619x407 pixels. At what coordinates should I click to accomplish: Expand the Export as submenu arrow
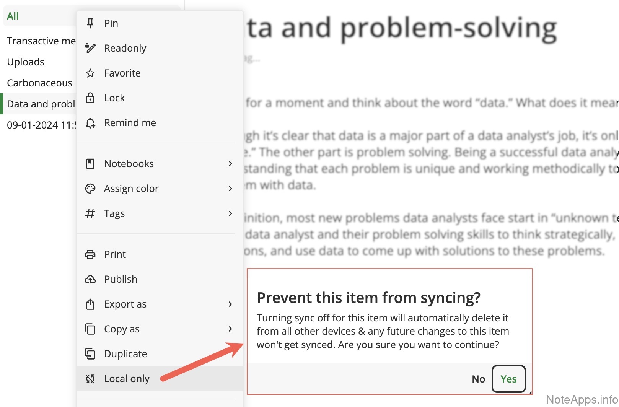pyautogui.click(x=230, y=304)
